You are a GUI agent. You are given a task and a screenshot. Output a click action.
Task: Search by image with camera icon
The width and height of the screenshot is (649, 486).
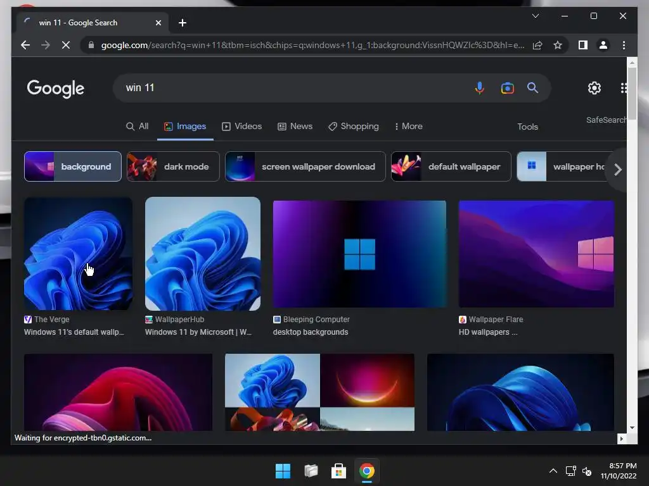click(507, 87)
